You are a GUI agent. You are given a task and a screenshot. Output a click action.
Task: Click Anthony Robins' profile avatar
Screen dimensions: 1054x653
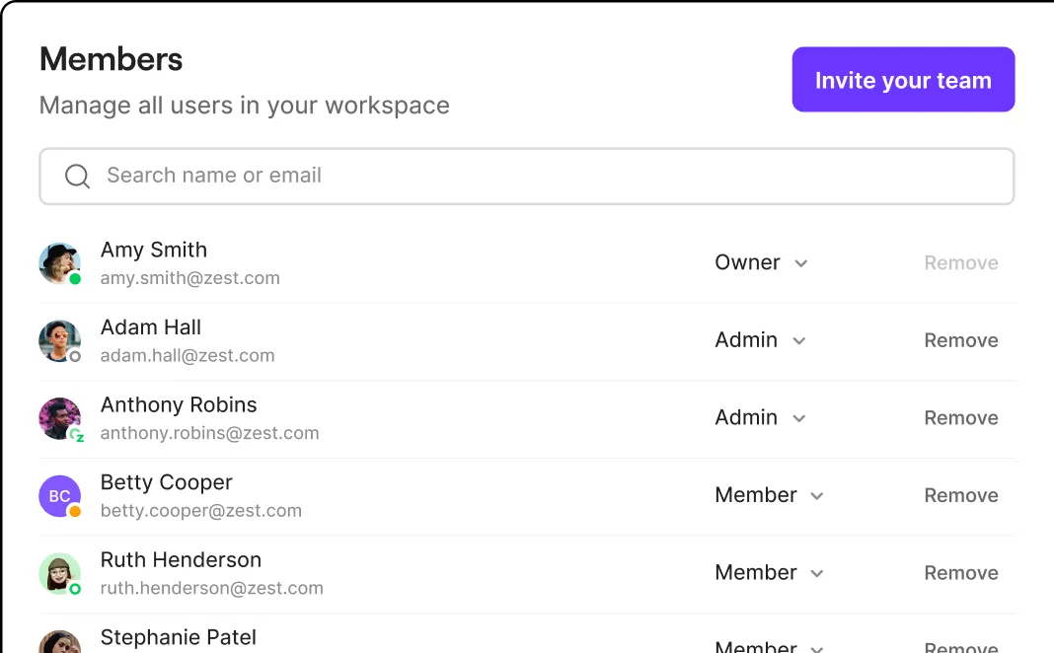click(x=59, y=418)
